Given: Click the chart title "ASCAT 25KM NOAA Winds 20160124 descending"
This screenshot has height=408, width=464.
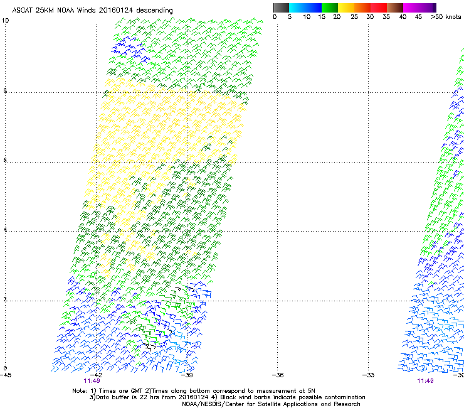Looking at the screenshot, I should [92, 11].
